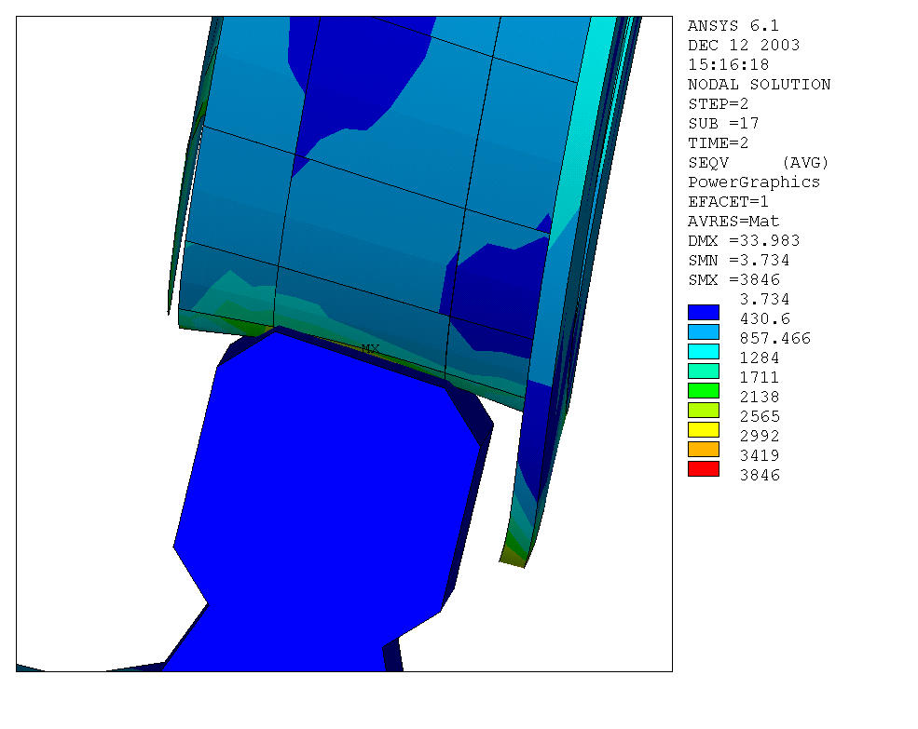
Task: Click the 2138 legend value
Action: pyautogui.click(x=760, y=398)
